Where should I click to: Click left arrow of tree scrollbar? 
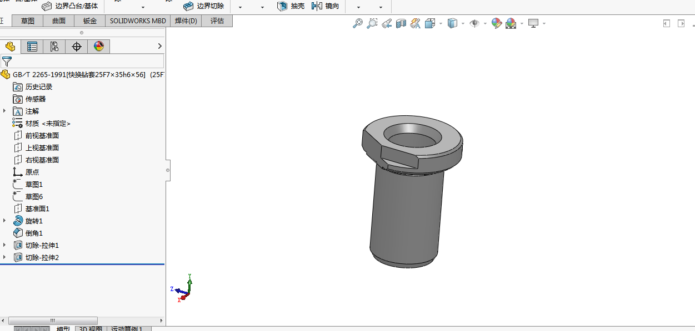coord(3,320)
